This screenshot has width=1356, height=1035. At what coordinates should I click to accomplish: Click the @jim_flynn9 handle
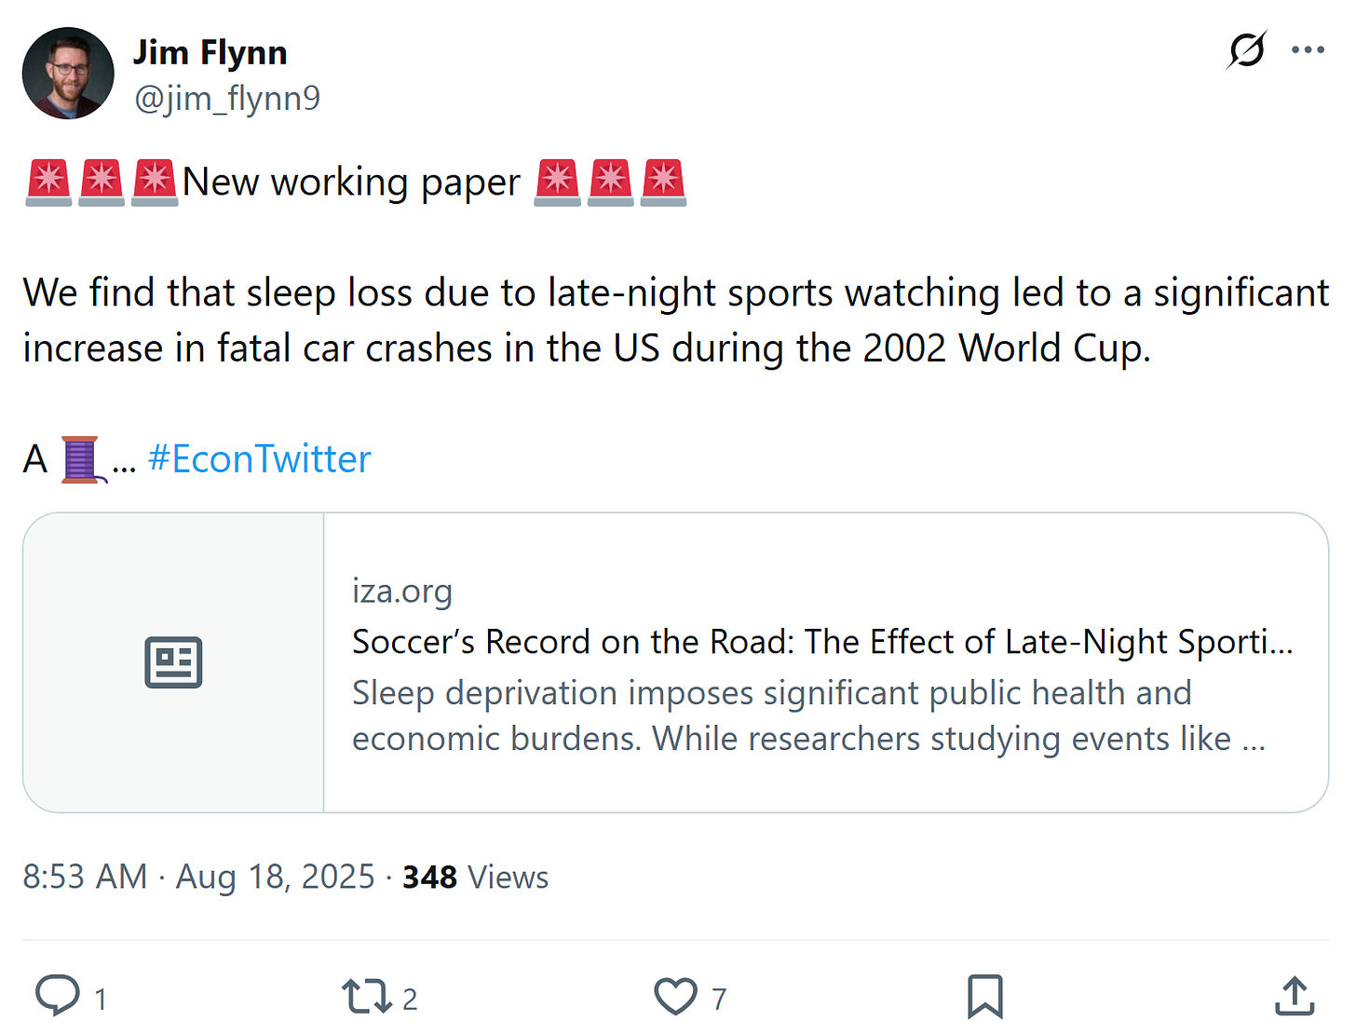point(227,98)
